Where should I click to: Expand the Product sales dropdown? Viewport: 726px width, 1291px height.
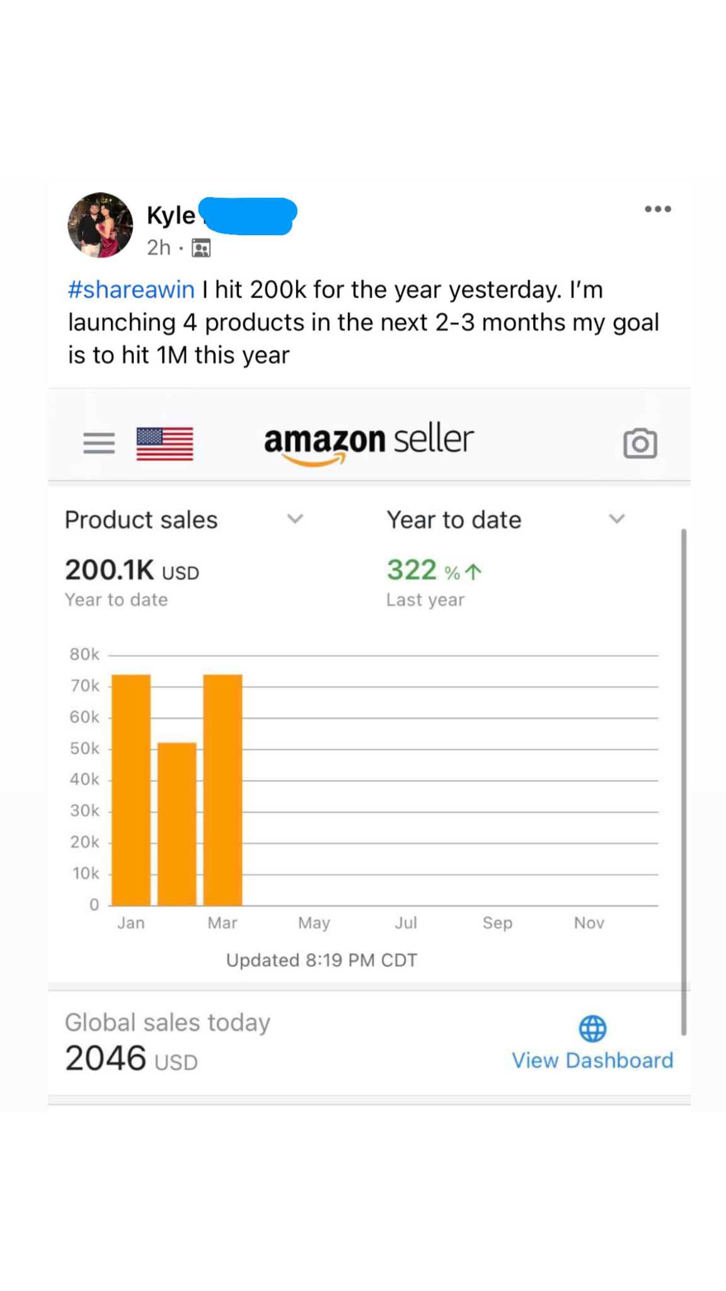coord(295,519)
